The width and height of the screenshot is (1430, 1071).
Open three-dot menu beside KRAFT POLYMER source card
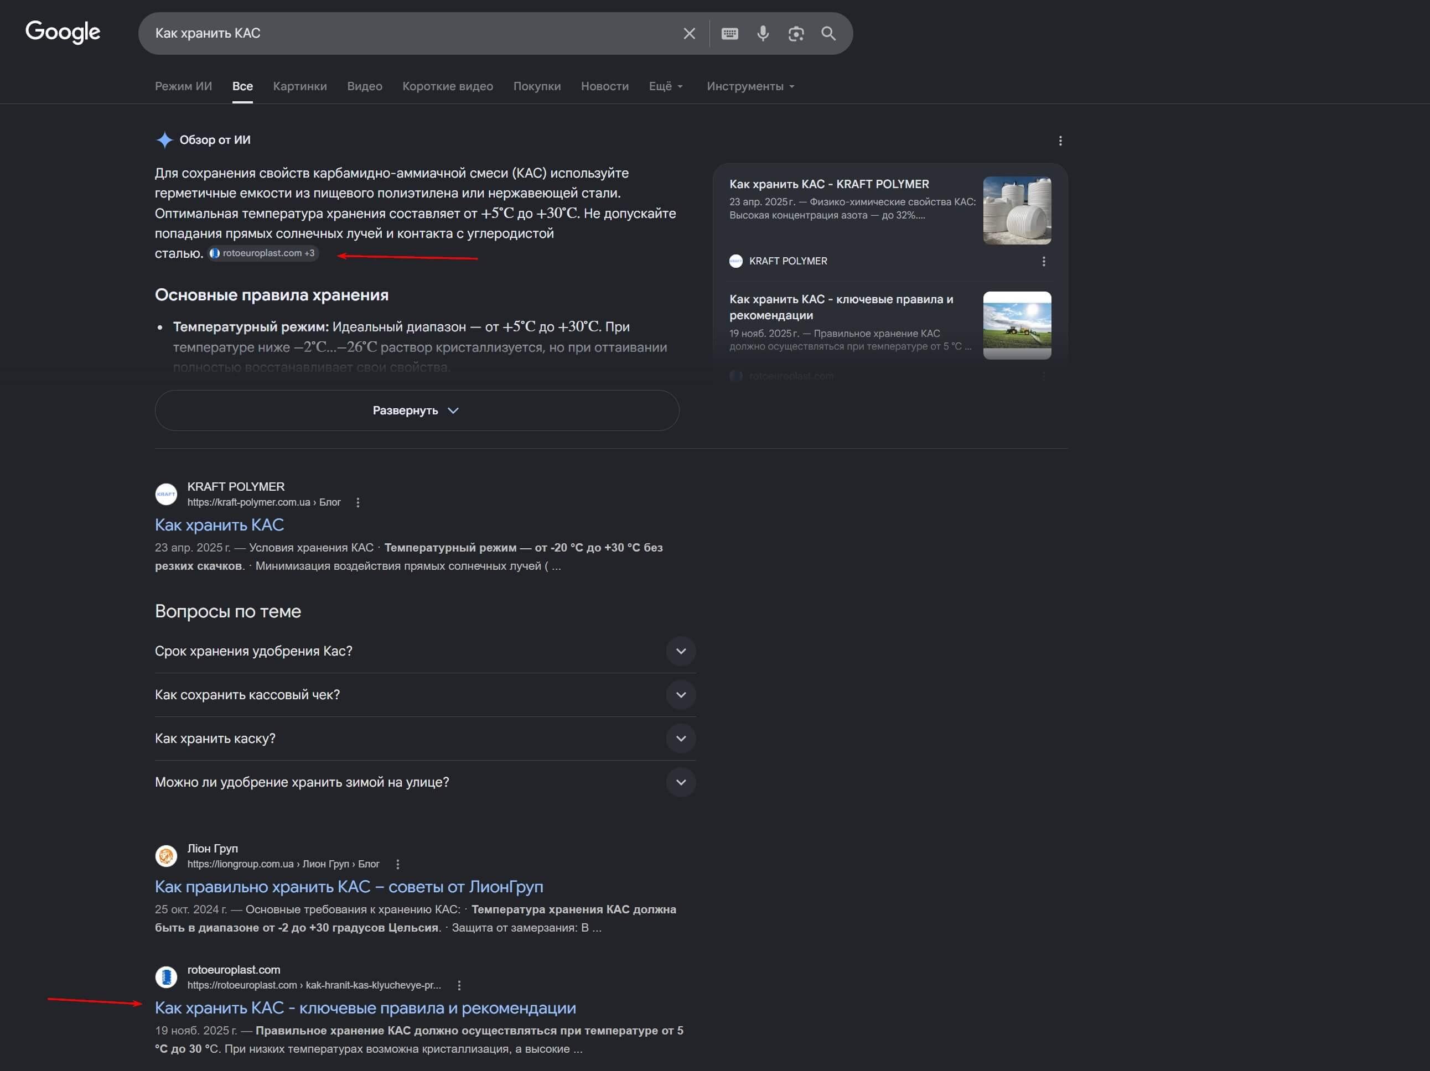(1043, 261)
